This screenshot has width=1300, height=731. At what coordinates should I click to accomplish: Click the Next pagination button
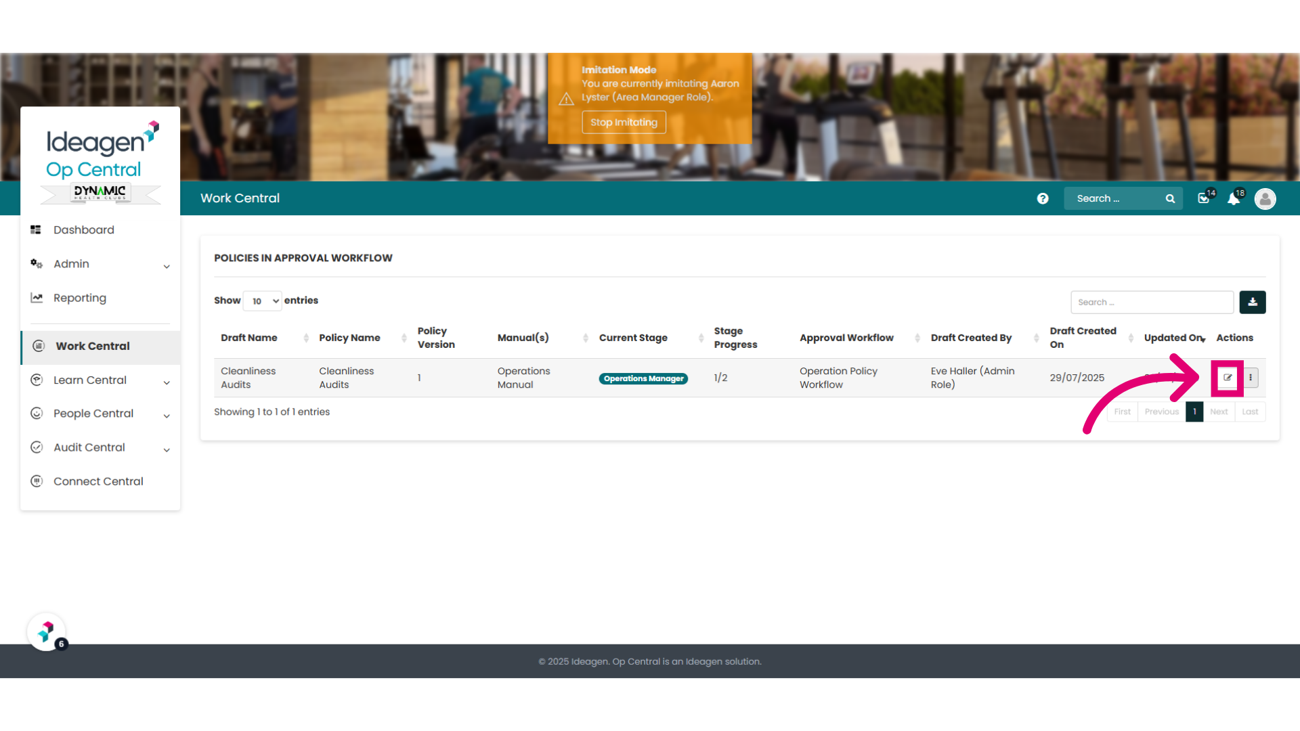(1219, 412)
